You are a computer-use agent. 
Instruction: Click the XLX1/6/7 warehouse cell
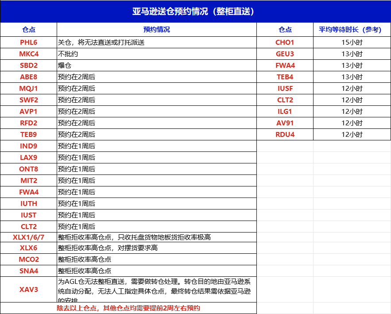[x=29, y=237]
